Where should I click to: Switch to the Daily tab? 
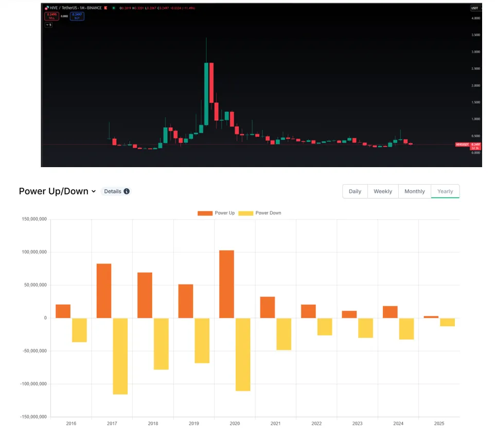click(x=355, y=191)
